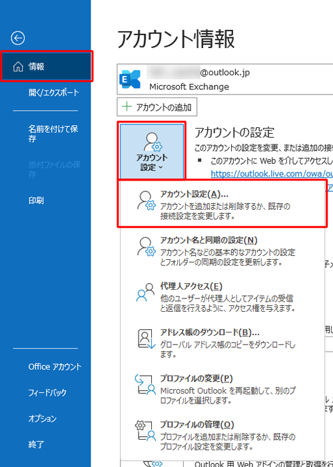Open the 情報 tab in sidebar
Viewport: 333px width, 467px height.
point(47,67)
